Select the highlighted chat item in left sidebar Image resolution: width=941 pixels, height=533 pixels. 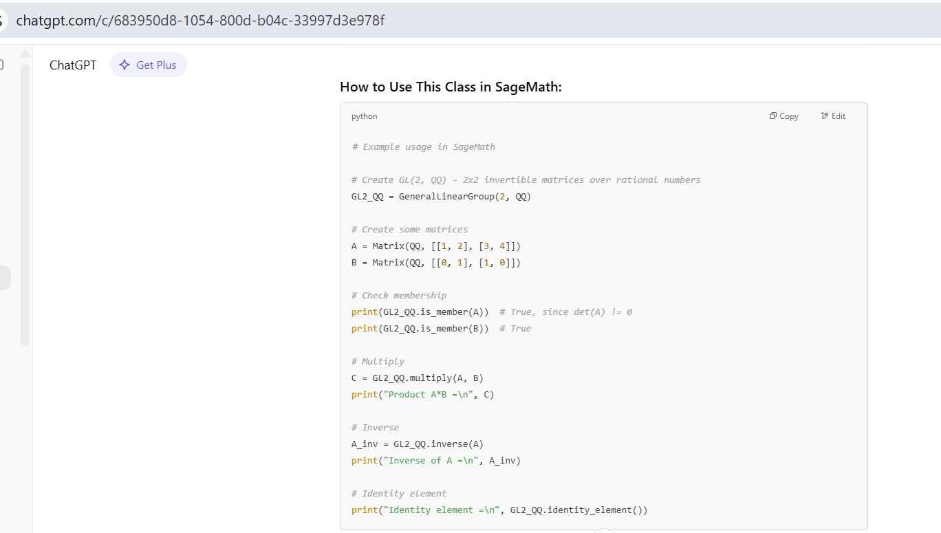(x=5, y=278)
